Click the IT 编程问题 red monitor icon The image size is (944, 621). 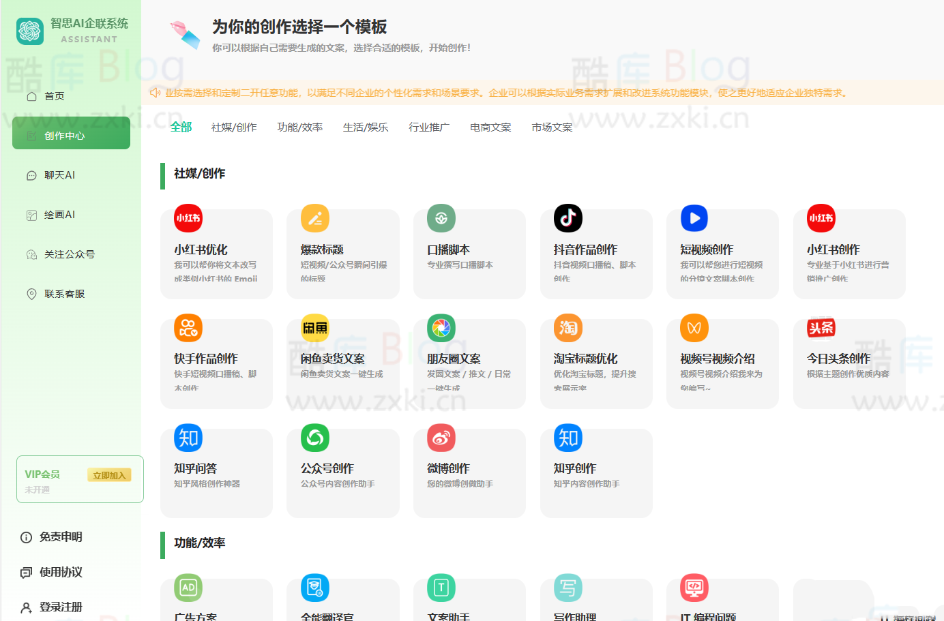coord(694,588)
